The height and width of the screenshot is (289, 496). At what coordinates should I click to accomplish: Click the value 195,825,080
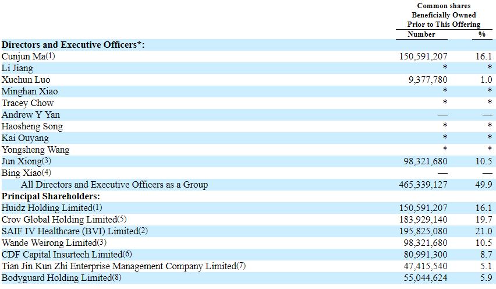423,231
